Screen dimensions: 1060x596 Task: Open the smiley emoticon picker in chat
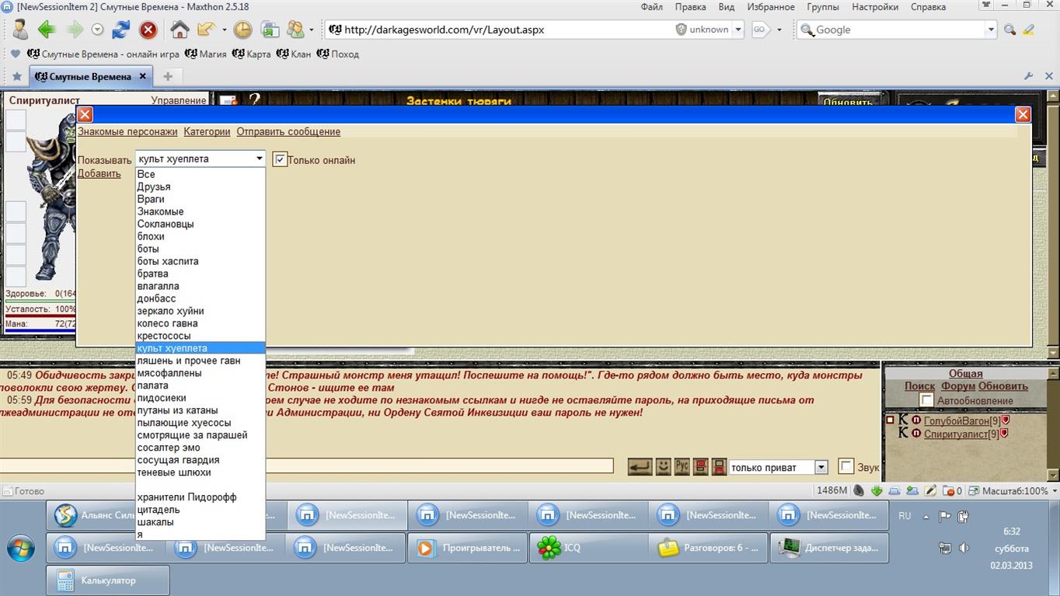pos(663,466)
